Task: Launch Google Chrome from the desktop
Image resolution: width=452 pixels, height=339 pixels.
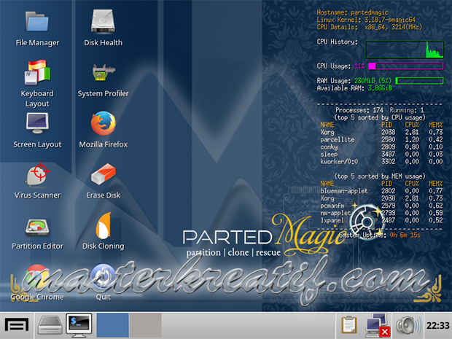Action: [x=37, y=277]
